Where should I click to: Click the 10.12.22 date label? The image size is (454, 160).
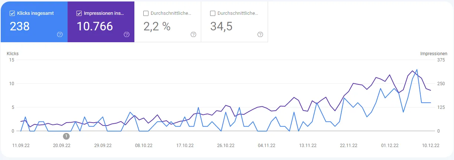(431, 146)
